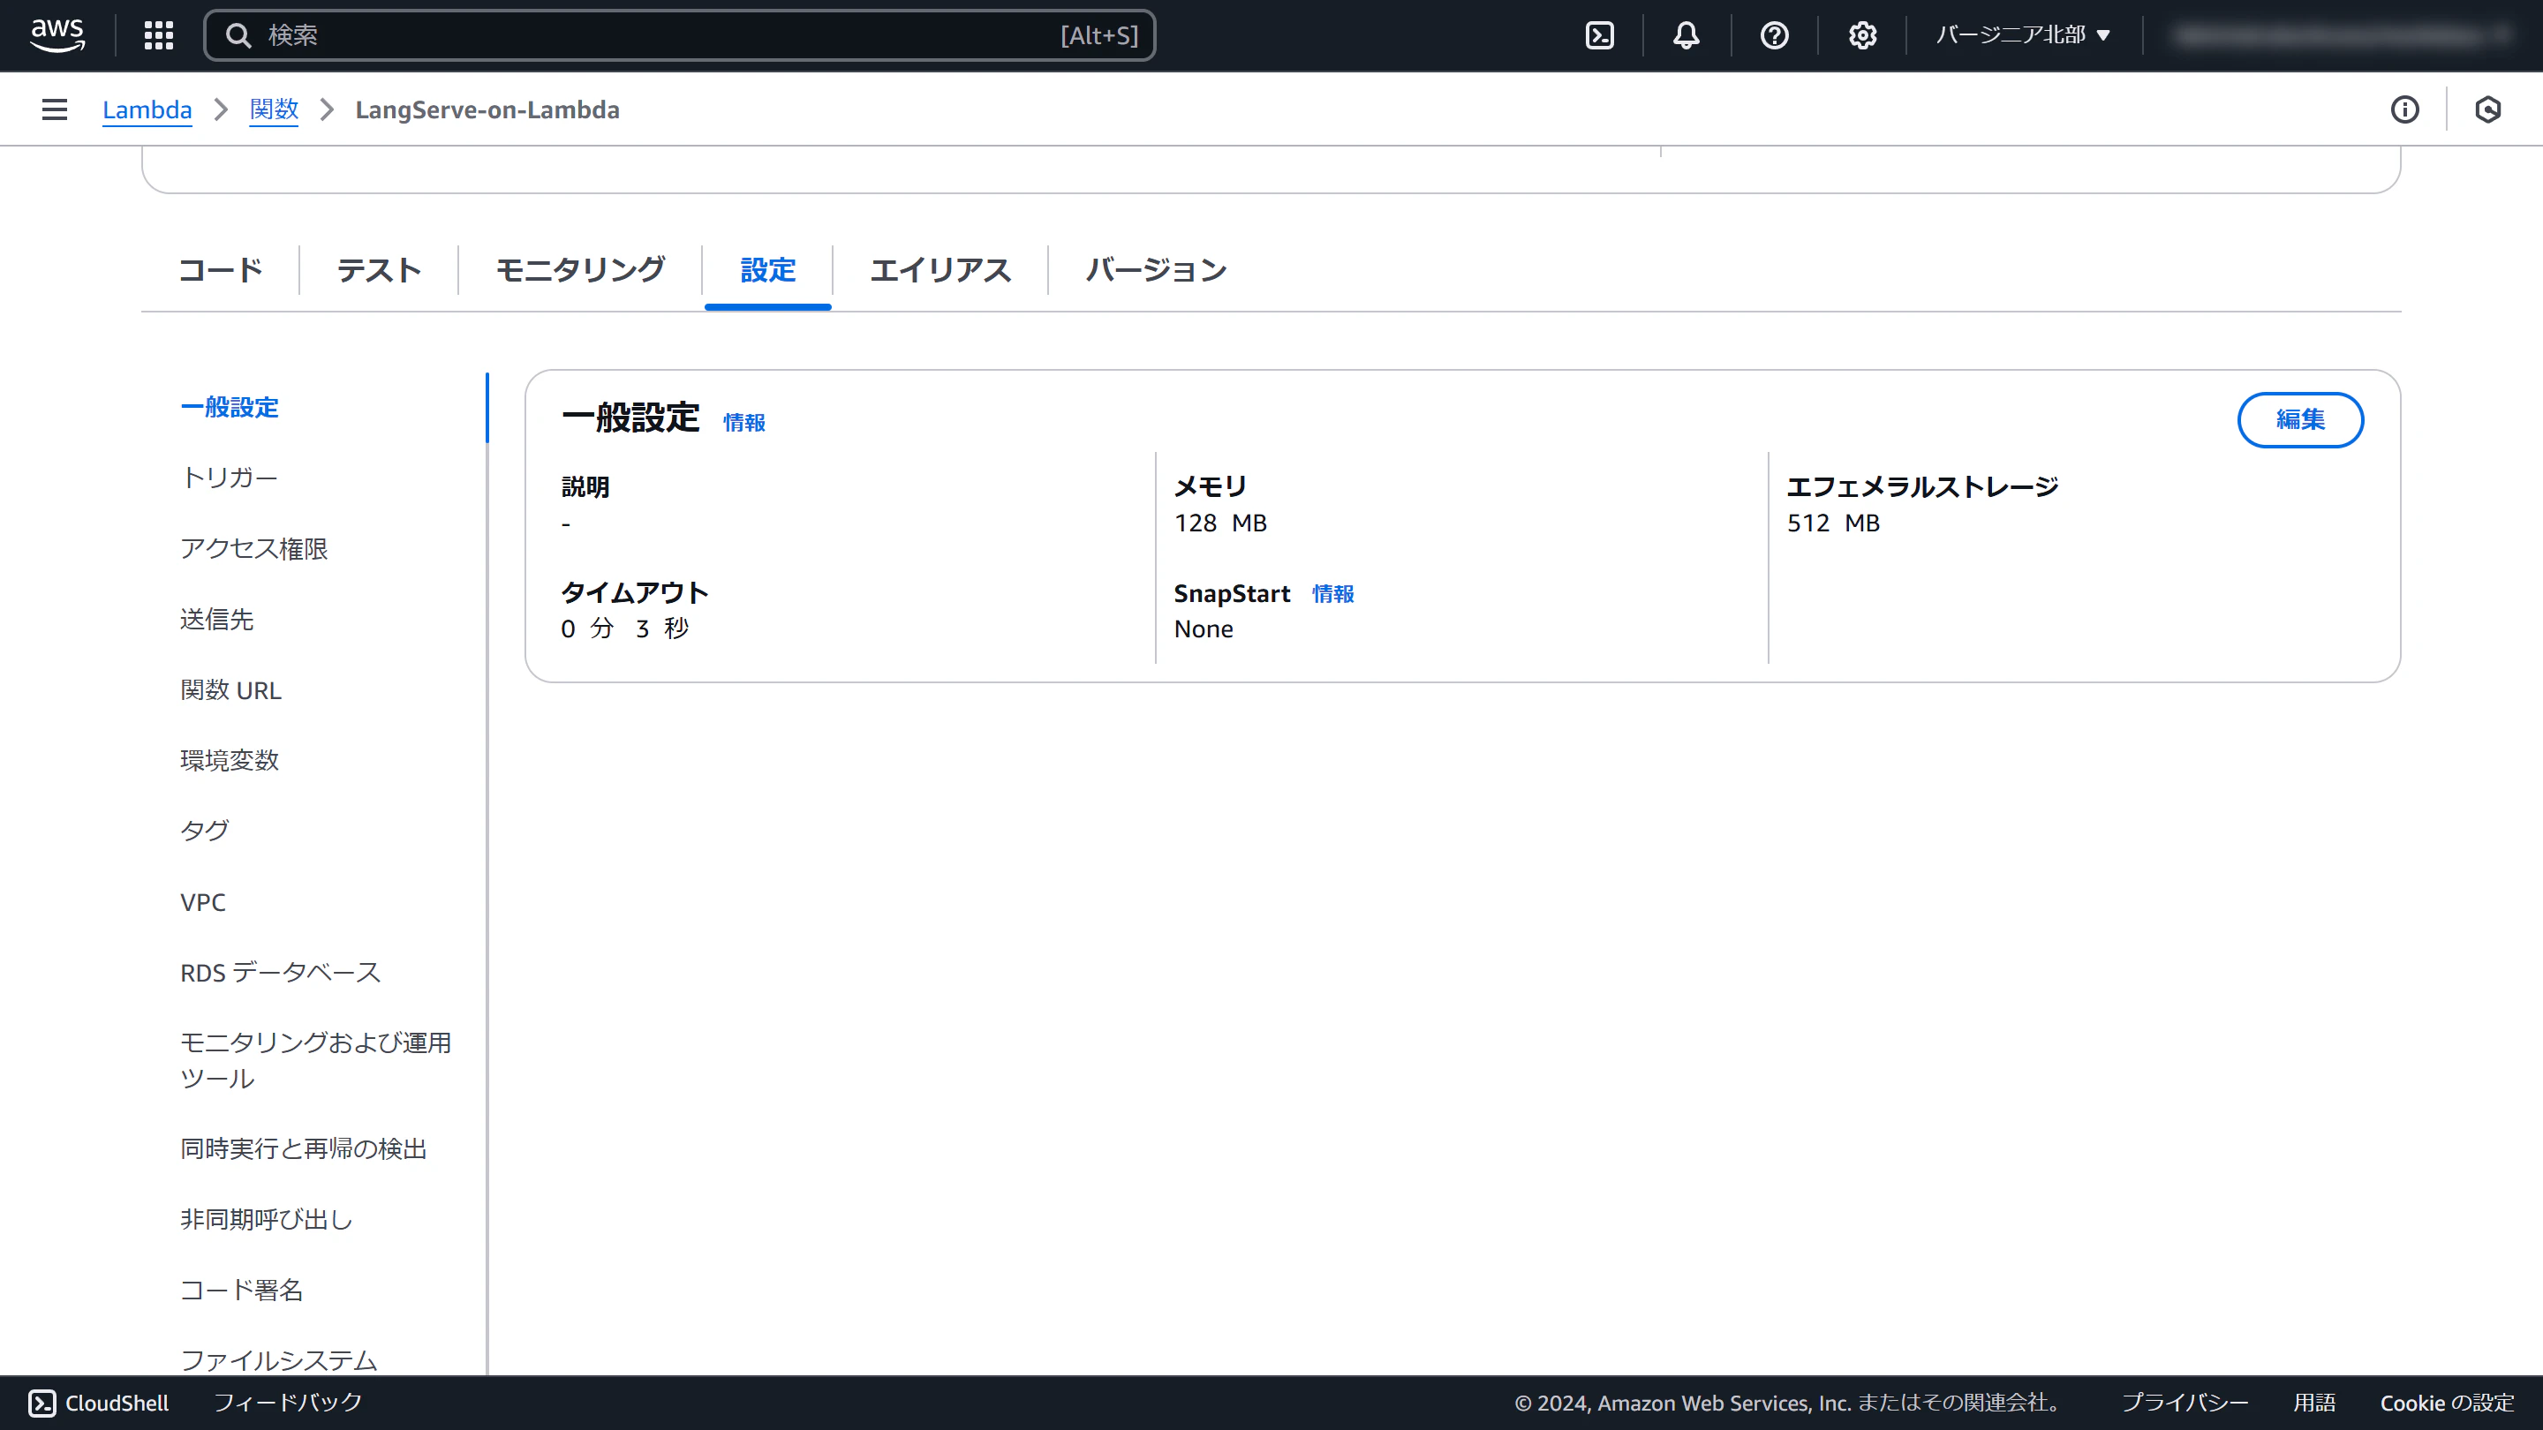Switch to the エイリアス tab

coord(939,269)
